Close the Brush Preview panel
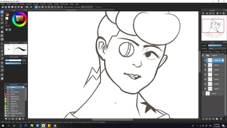The width and height of the screenshot is (227, 128). coord(26,43)
